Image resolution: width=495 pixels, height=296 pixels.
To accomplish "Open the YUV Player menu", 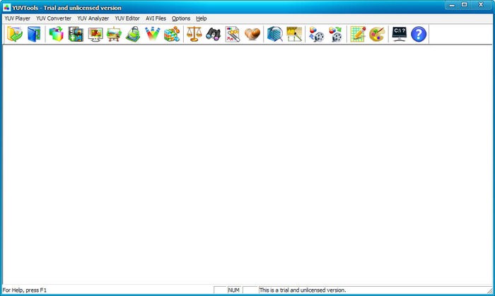I will point(18,18).
